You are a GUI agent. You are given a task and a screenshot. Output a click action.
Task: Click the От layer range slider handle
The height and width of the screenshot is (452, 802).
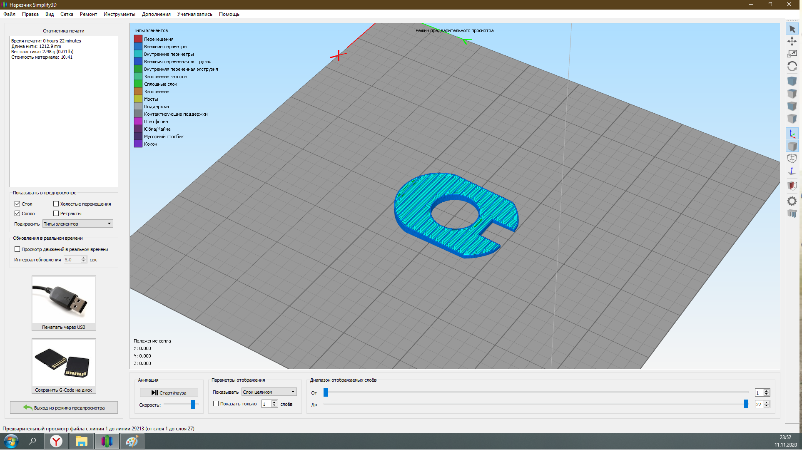(326, 392)
